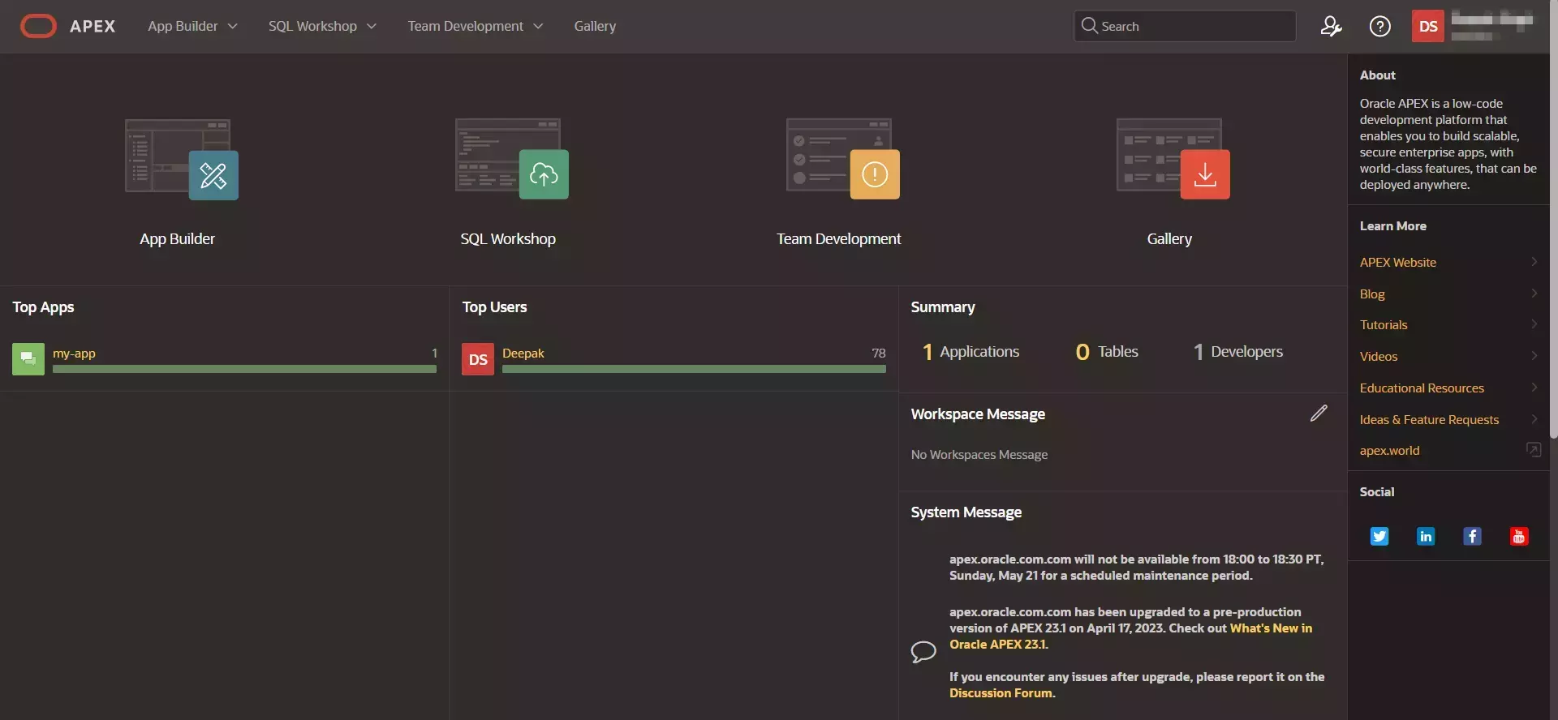This screenshot has width=1558, height=720.
Task: Click the Administration user-wrench icon
Action: pyautogui.click(x=1331, y=27)
